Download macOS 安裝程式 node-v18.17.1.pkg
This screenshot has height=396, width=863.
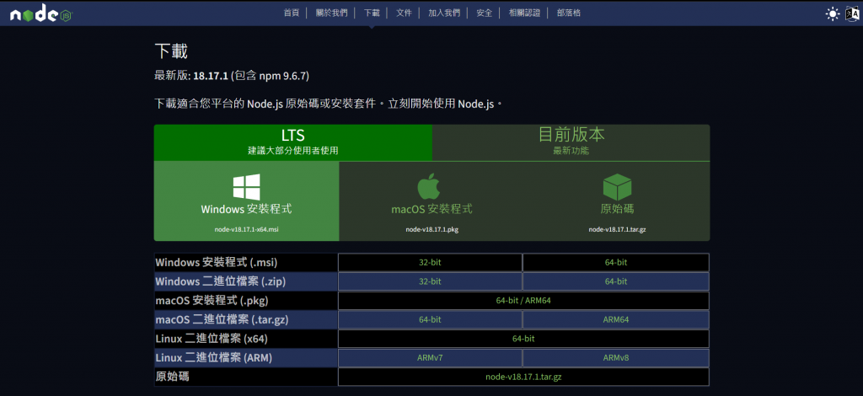(431, 201)
